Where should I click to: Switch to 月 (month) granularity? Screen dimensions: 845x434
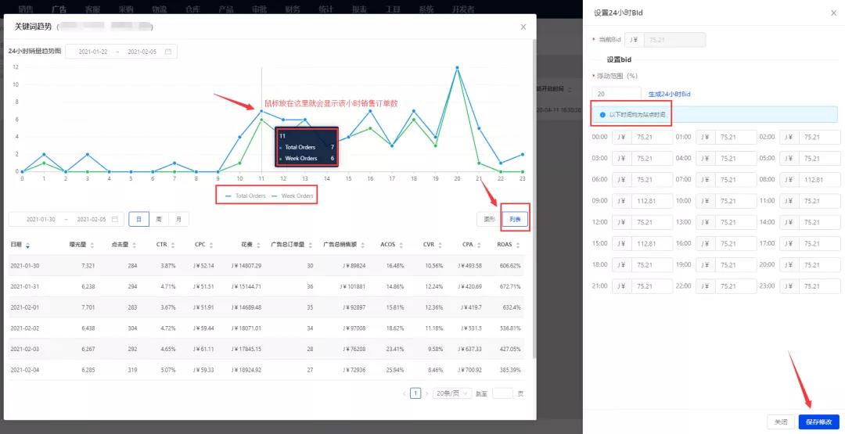pos(178,219)
